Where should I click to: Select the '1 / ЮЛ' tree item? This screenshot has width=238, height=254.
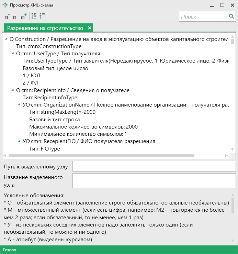point(30,76)
